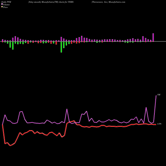Click the '3M' volume value label
The height and width of the screenshot is (166, 166).
pyautogui.click(x=159, y=95)
